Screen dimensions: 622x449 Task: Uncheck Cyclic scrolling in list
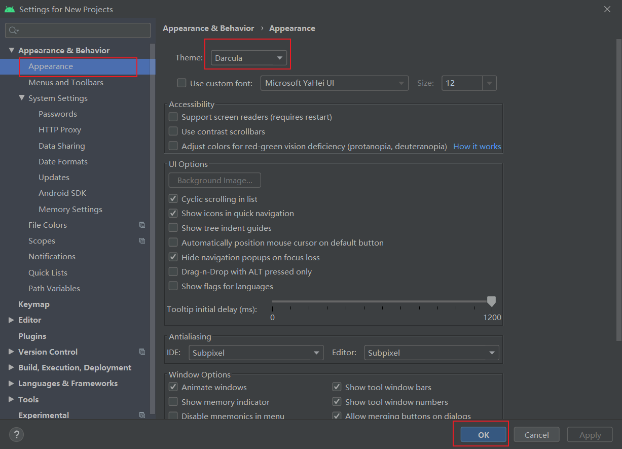coord(173,199)
